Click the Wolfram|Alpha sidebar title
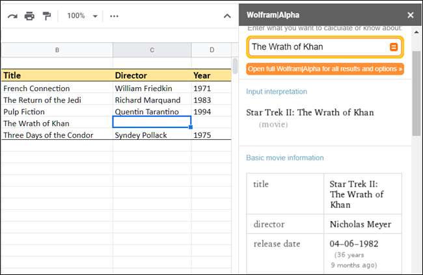 pos(273,15)
